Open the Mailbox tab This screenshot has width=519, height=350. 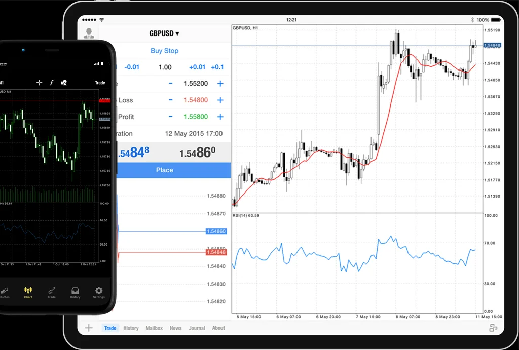pyautogui.click(x=154, y=328)
